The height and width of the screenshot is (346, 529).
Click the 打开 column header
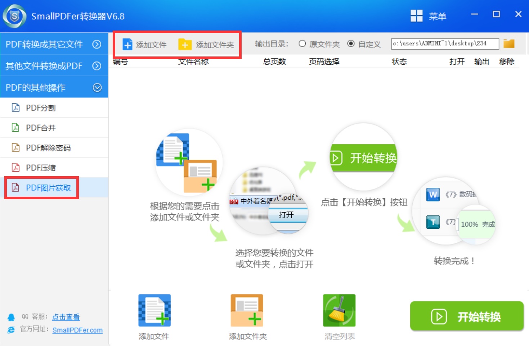[x=457, y=62]
